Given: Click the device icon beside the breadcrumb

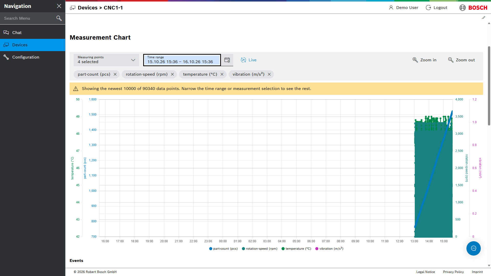Looking at the screenshot, I should coord(73,8).
